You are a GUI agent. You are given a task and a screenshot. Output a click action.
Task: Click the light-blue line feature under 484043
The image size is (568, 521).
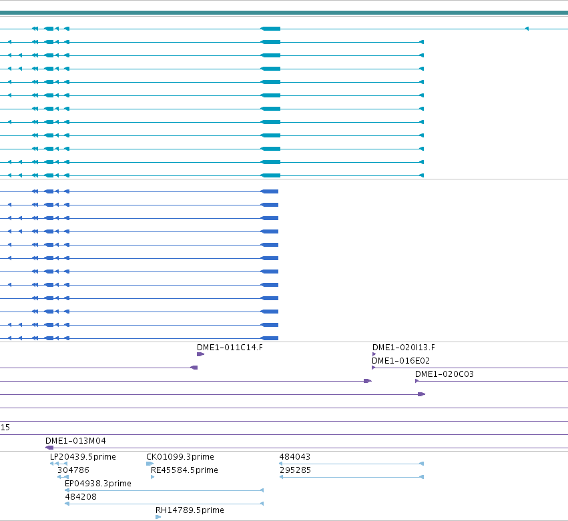[351, 464]
